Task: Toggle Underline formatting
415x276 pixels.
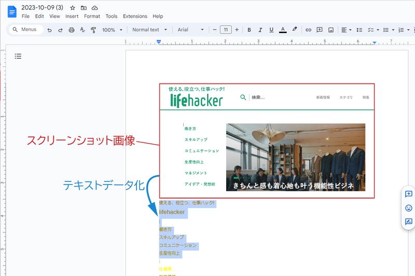Action: click(271, 30)
